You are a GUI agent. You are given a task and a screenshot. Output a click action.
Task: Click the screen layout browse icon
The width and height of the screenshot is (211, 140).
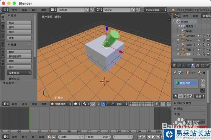pyautogui.click(x=53, y=10)
